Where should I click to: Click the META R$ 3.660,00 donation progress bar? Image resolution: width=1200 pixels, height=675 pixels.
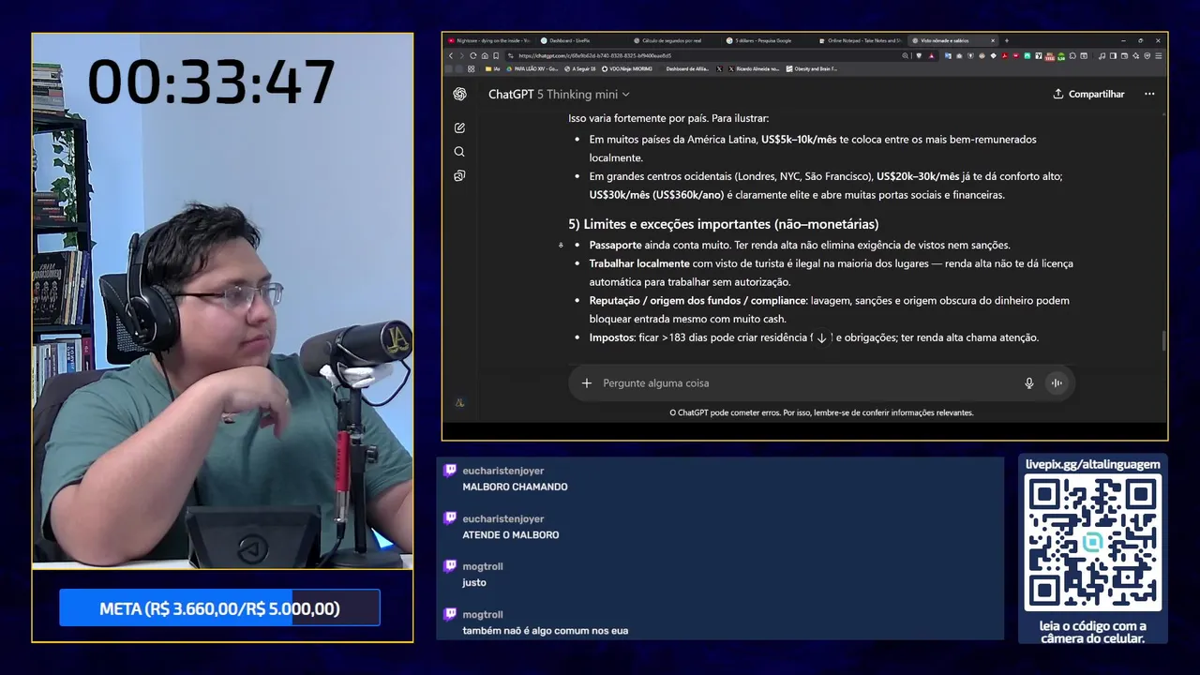pos(219,608)
